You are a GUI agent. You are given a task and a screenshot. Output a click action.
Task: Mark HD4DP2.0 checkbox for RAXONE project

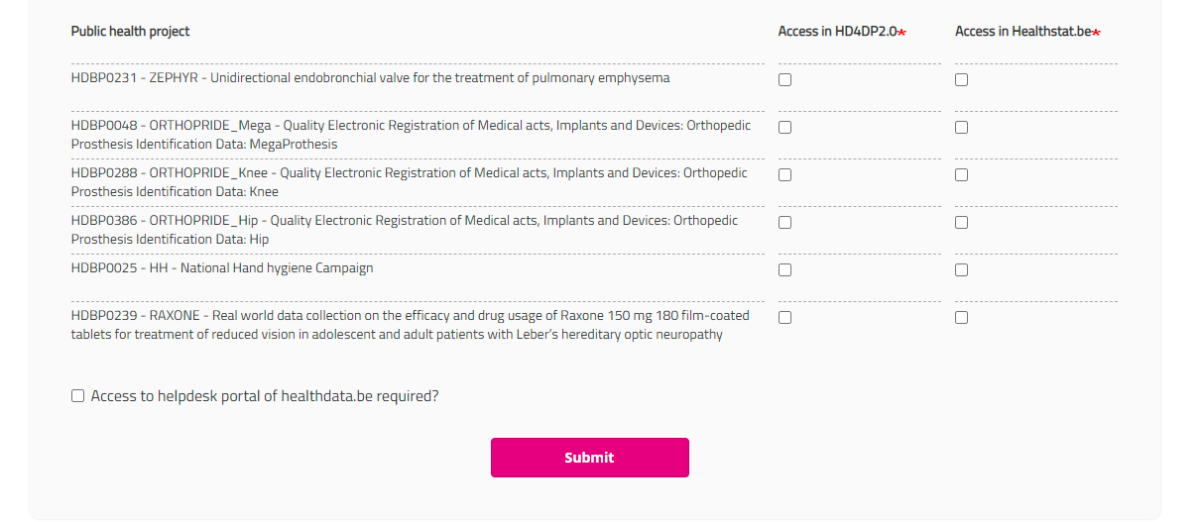(x=784, y=318)
